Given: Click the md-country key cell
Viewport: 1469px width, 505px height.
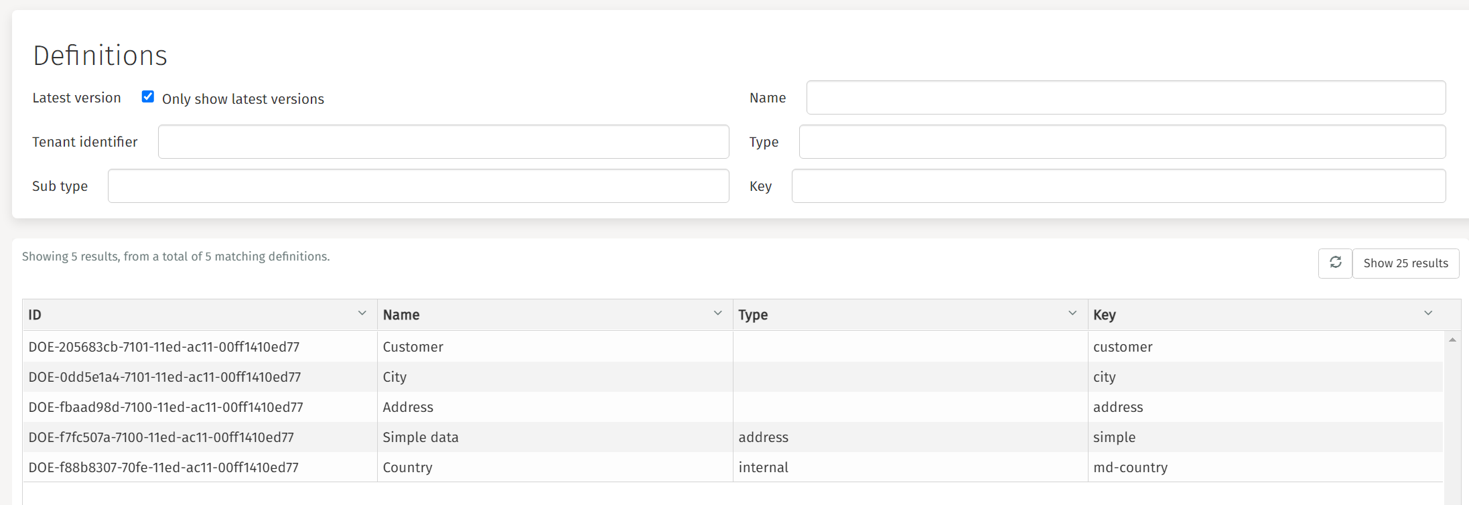Looking at the screenshot, I should pyautogui.click(x=1265, y=467).
